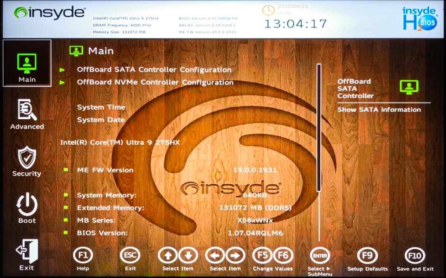Click the Memory Size: 131072 MB header text
Screen dimensions: 446x278
(x=119, y=32)
